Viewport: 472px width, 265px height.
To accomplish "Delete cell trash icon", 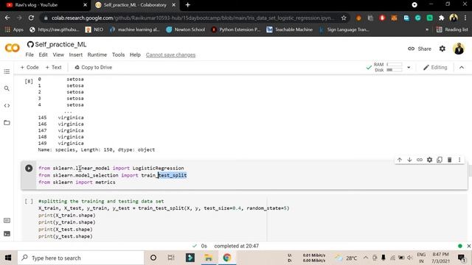I will coord(449,160).
